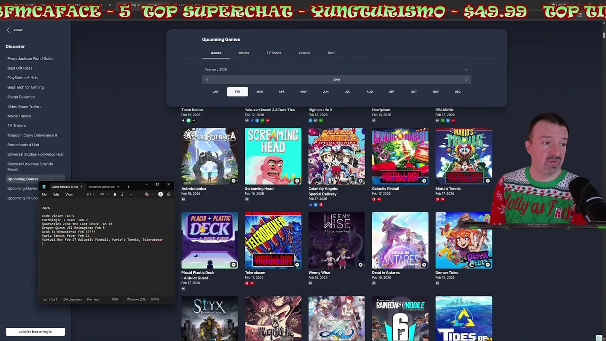Open the Notepad Edit menu
This screenshot has height=341, width=606.
click(x=56, y=194)
